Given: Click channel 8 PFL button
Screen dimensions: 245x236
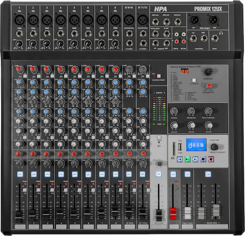Looking at the screenshot, I should coord(120,190).
